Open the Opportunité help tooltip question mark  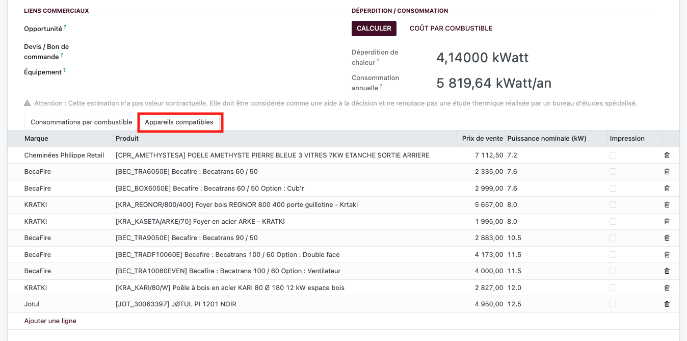[x=65, y=27]
